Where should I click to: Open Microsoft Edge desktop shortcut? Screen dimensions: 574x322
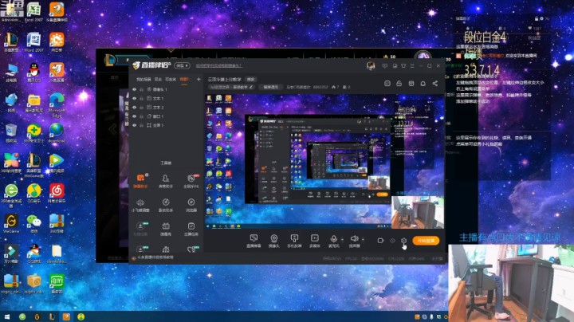[x=57, y=104]
